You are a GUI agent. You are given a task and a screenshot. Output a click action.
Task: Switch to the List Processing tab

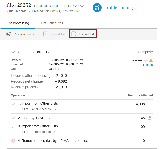18,23
